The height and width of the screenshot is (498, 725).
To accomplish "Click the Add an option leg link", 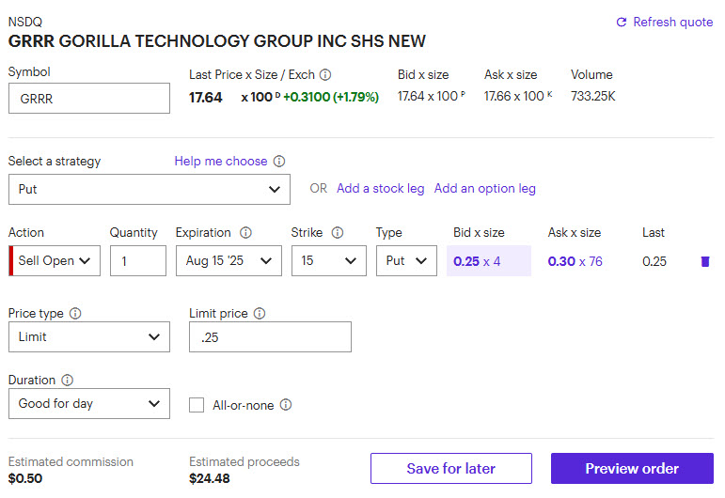I will click(x=484, y=189).
